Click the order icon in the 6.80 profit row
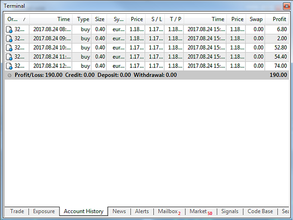Screen dimensions: 293x220 point(9,29)
